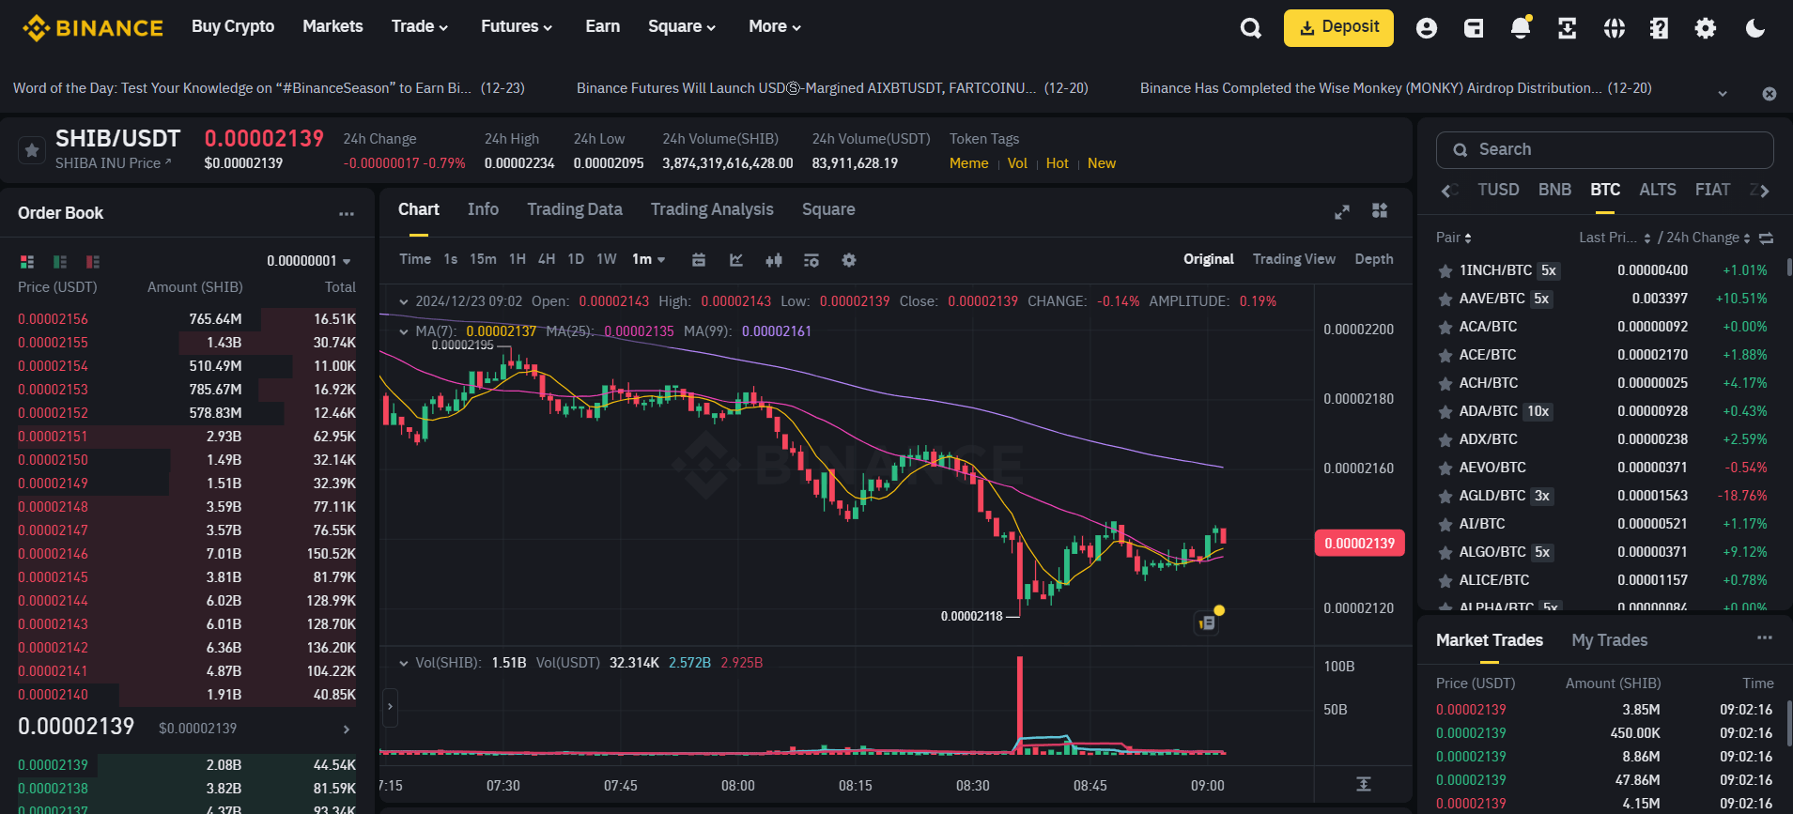The image size is (1793, 814).
Task: Select BNB market tab
Action: [1554, 190]
